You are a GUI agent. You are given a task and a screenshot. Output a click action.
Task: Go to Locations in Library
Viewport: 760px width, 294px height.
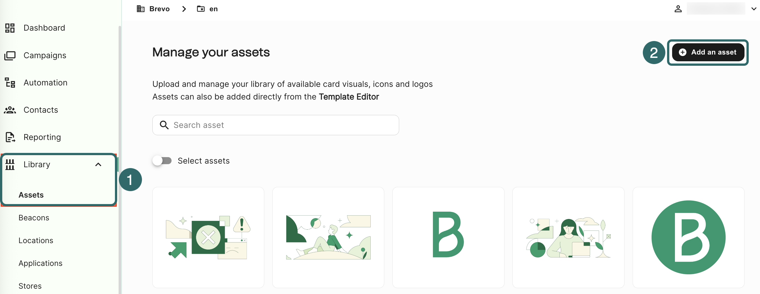[36, 240]
